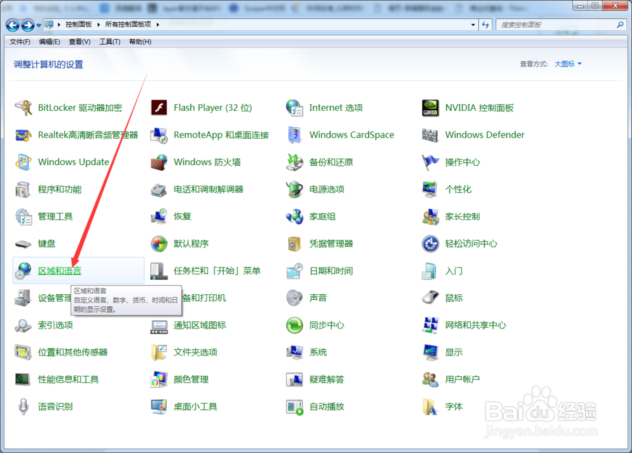
Task: Open the 查看(V) menu
Action: point(80,42)
